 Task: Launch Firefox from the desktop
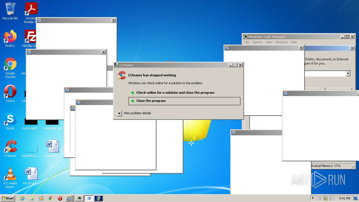(10, 39)
